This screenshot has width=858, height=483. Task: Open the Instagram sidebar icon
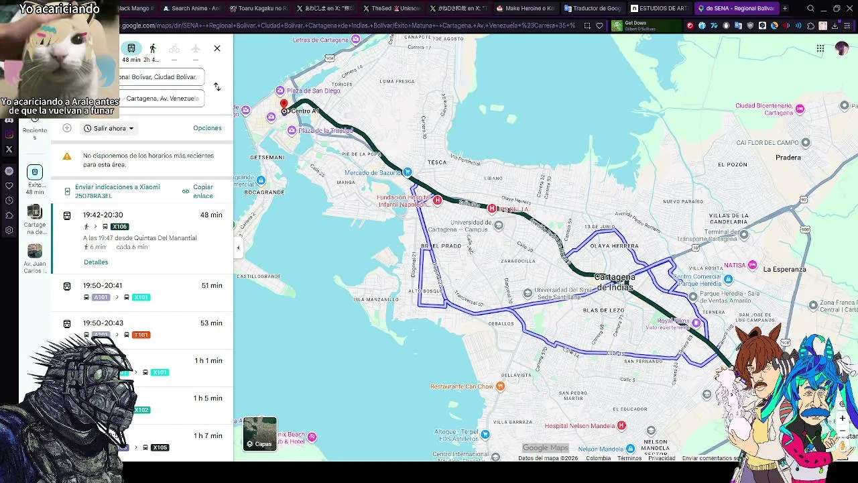click(9, 134)
